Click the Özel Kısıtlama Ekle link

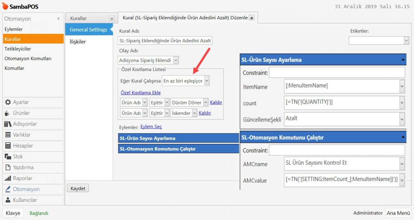[140, 93]
